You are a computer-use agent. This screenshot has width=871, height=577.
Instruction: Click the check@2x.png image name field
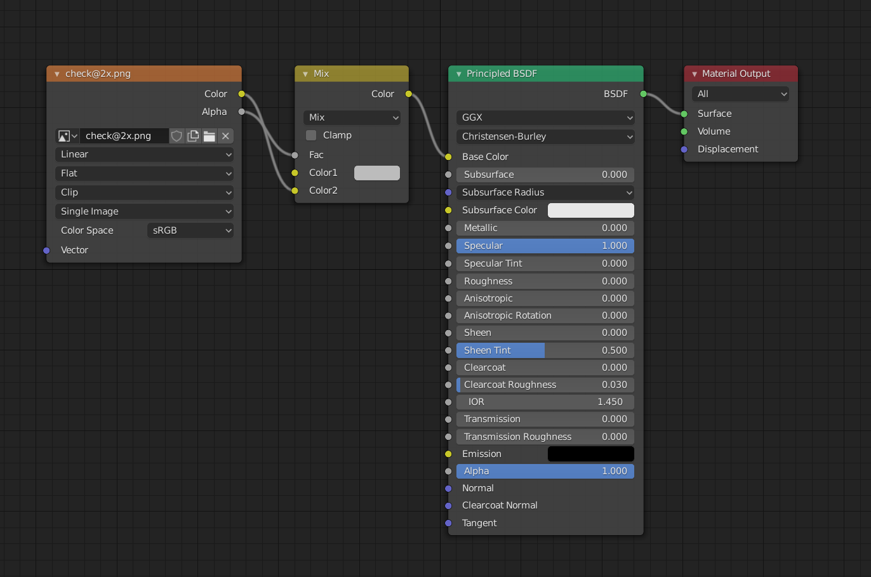click(x=123, y=136)
